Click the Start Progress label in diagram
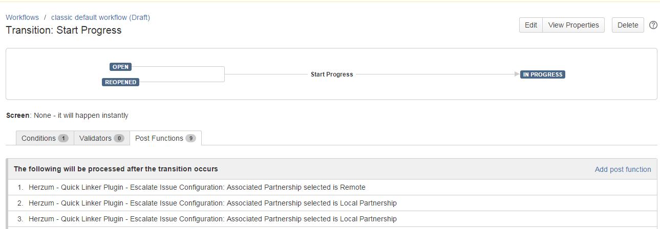The image size is (660, 229). point(332,74)
